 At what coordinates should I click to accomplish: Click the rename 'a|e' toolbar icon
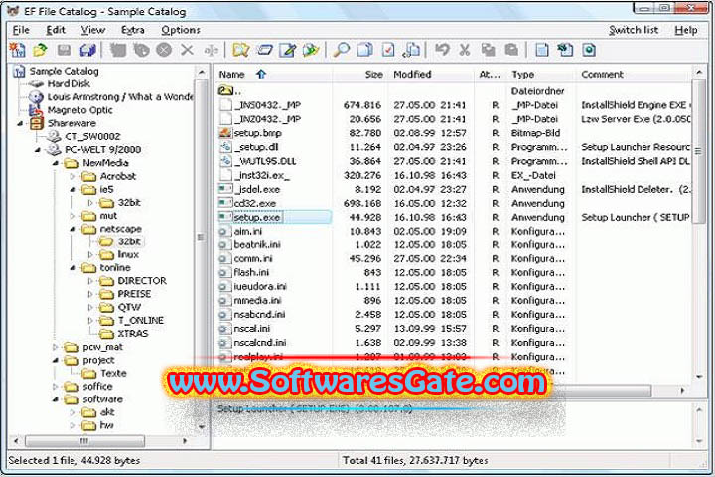click(211, 50)
